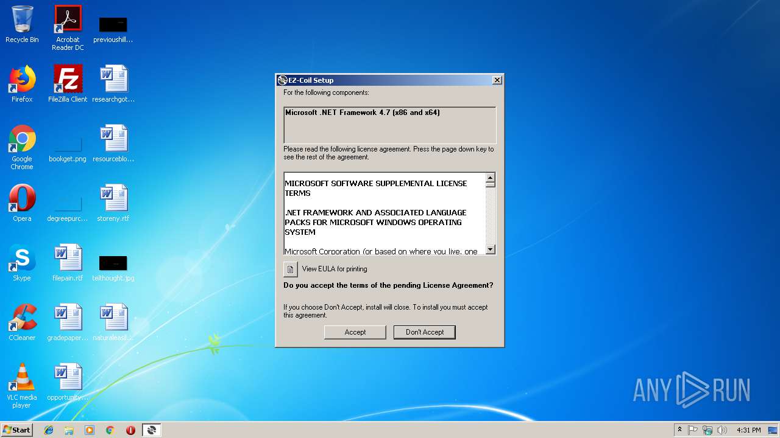Image resolution: width=780 pixels, height=438 pixels.
Task: Launch Opera from the taskbar
Action: [130, 430]
